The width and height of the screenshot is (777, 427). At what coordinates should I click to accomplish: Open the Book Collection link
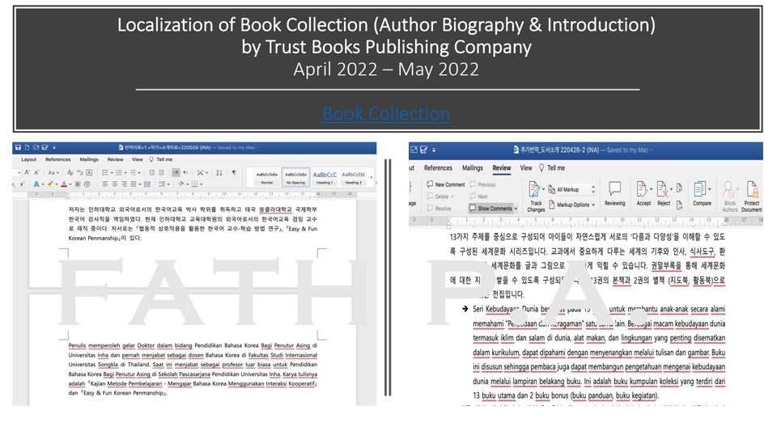click(386, 113)
